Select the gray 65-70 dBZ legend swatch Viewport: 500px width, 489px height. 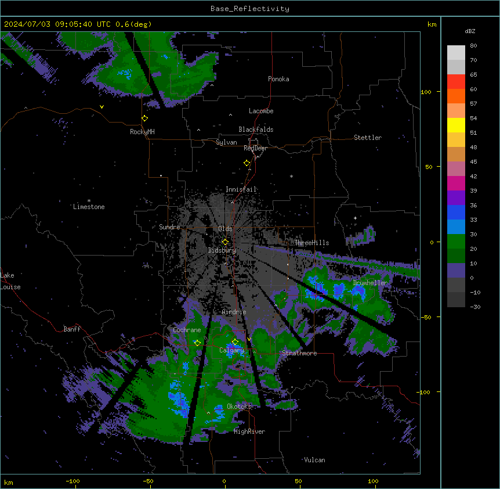456,67
